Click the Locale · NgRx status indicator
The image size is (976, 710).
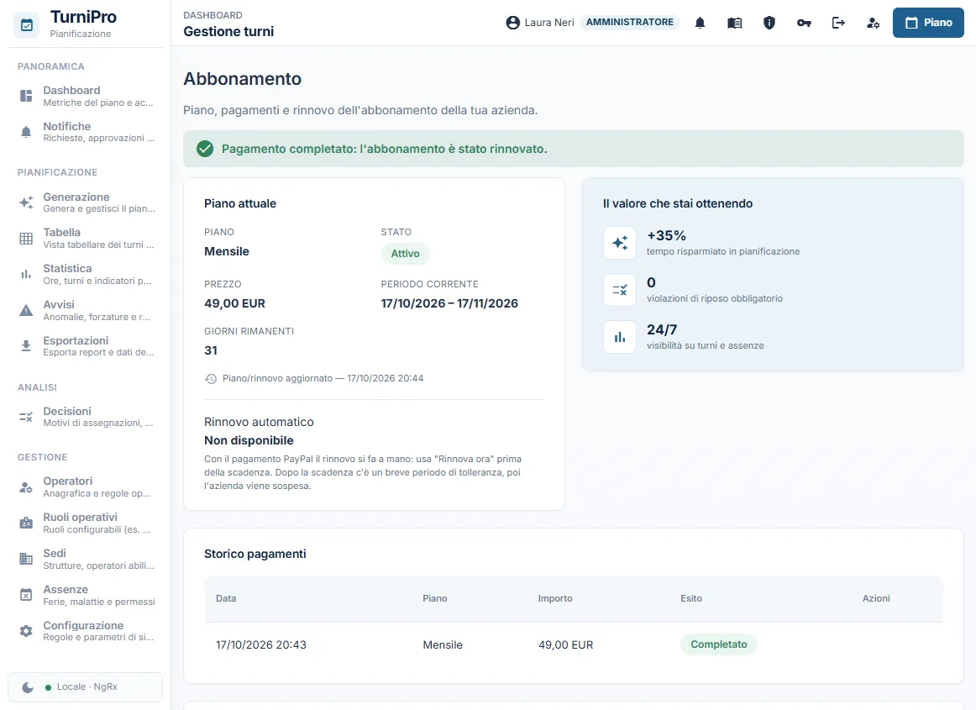81,687
